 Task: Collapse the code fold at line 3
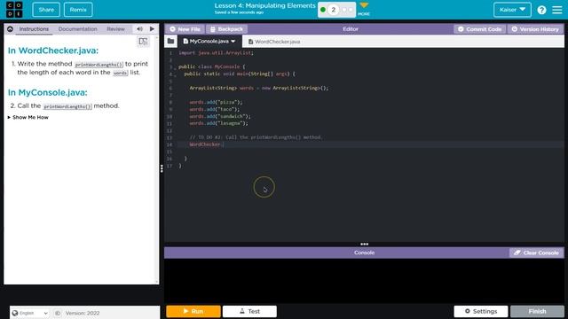point(175,69)
